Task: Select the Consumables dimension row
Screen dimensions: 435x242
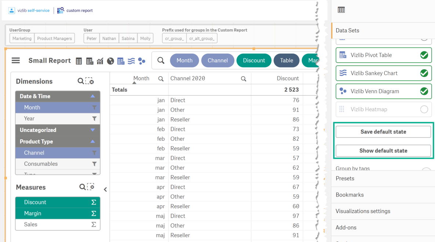Action: [58, 164]
